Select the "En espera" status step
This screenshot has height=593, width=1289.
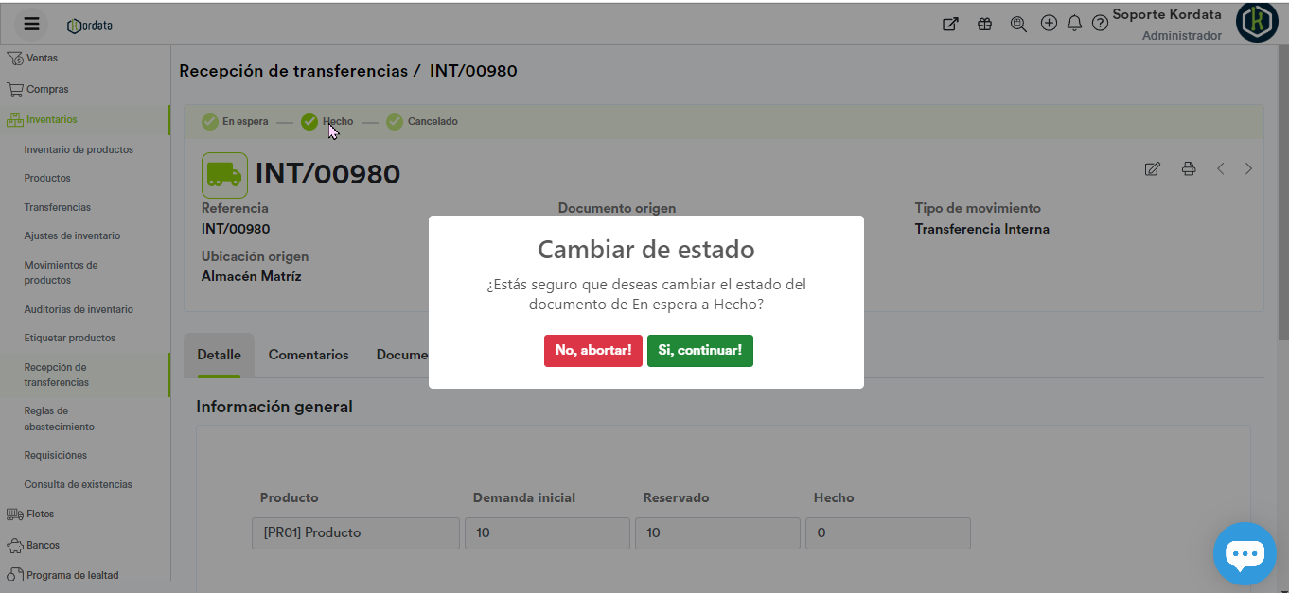point(235,122)
